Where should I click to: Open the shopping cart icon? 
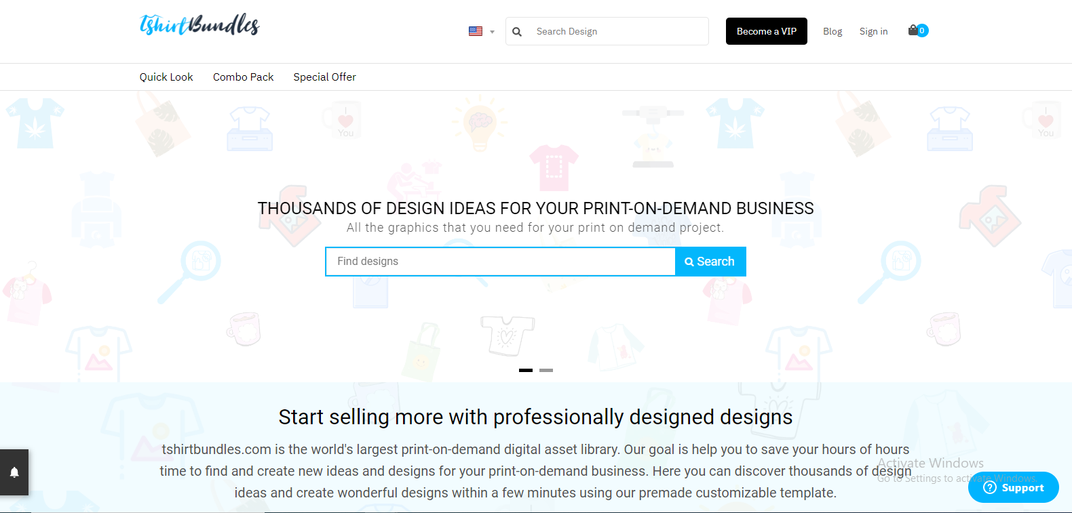(x=913, y=30)
